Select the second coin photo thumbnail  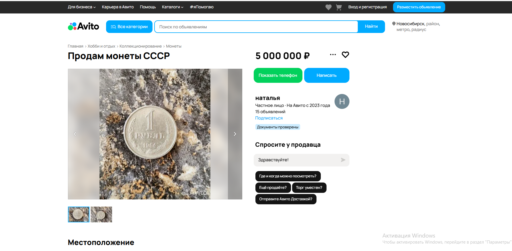(x=101, y=214)
